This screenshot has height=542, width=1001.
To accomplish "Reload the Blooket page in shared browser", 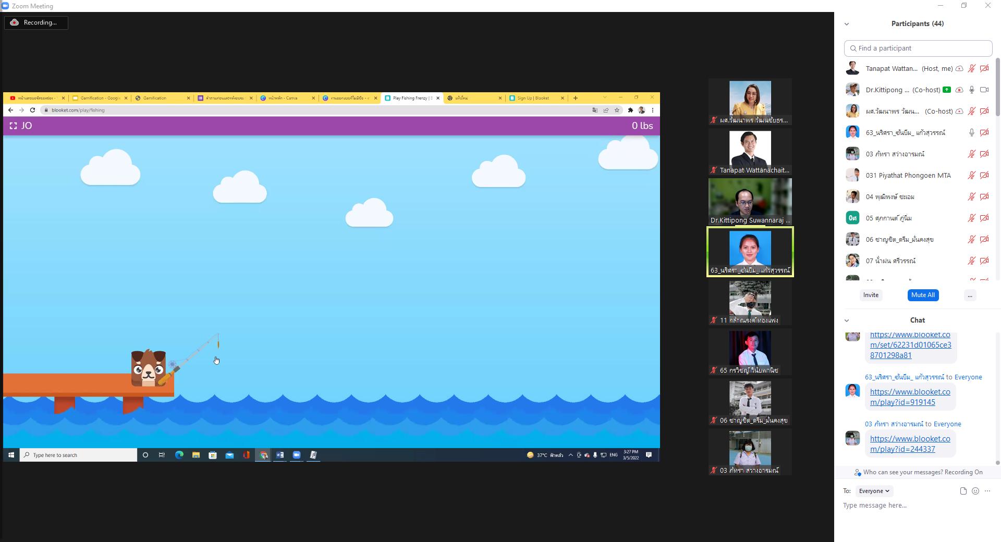I will click(32, 110).
